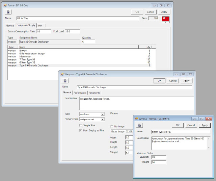Click the Weapon window title bar icon
216x181 pixels.
62,74
